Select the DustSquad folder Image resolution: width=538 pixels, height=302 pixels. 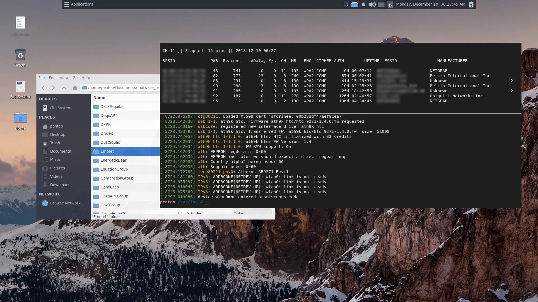point(125,142)
